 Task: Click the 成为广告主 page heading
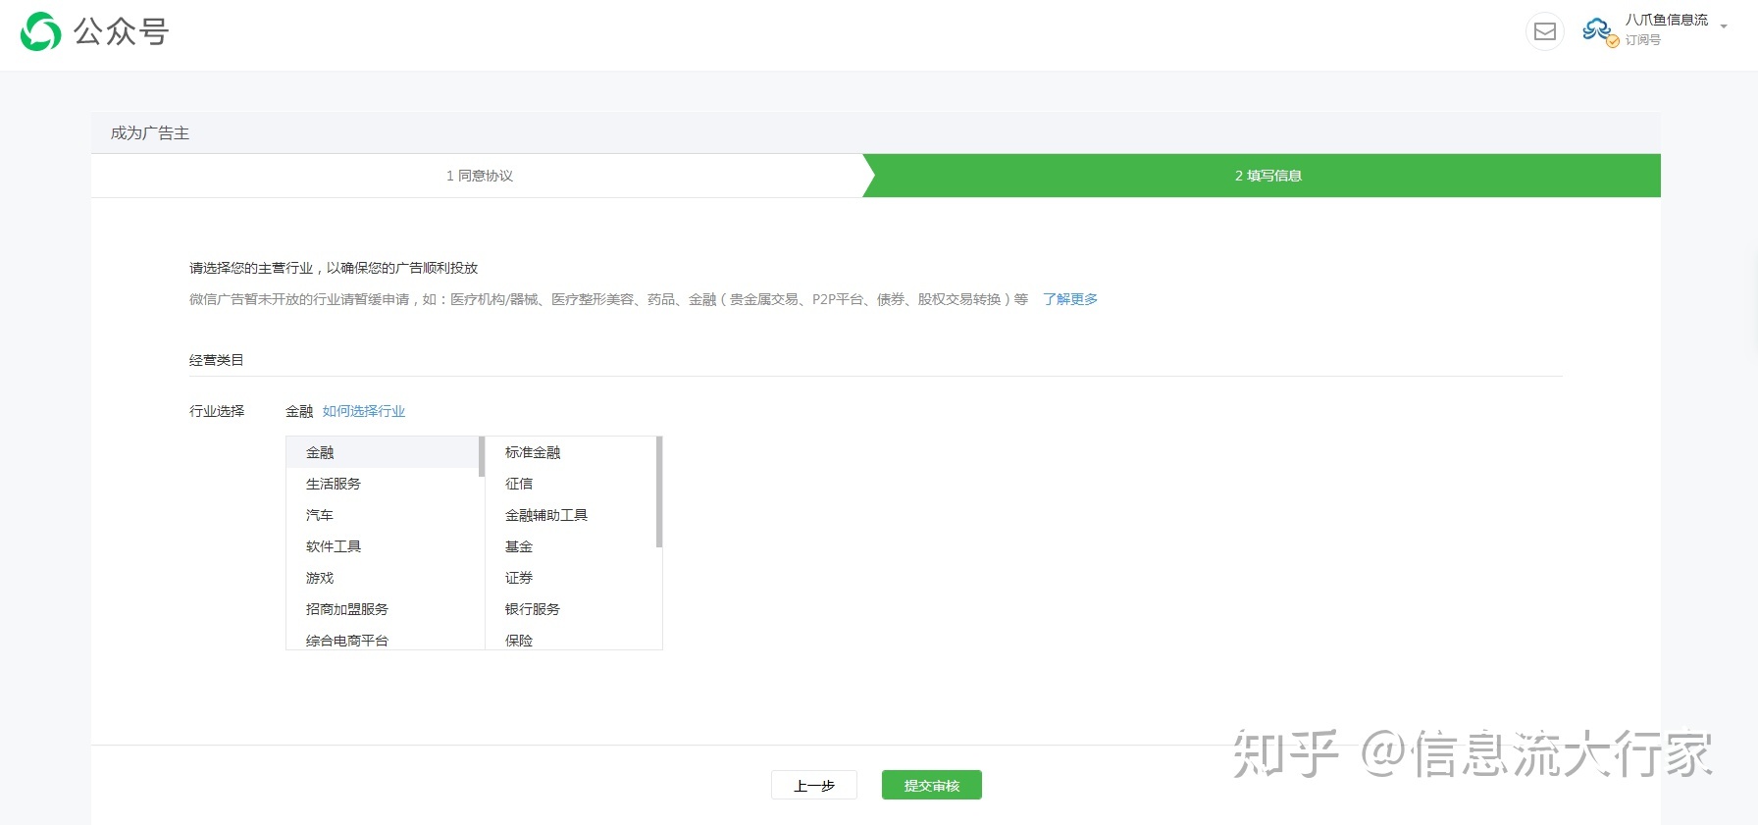[150, 132]
